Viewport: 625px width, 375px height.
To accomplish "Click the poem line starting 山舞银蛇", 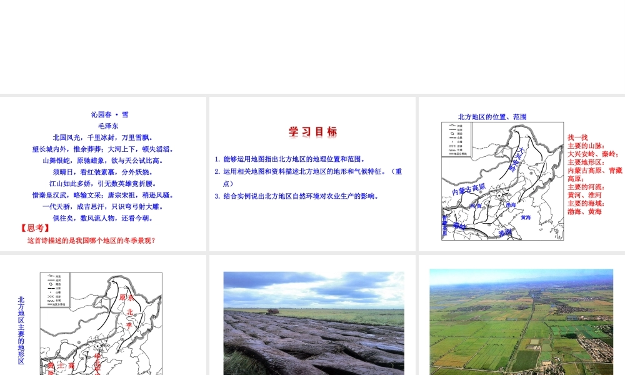I will pos(103,161).
